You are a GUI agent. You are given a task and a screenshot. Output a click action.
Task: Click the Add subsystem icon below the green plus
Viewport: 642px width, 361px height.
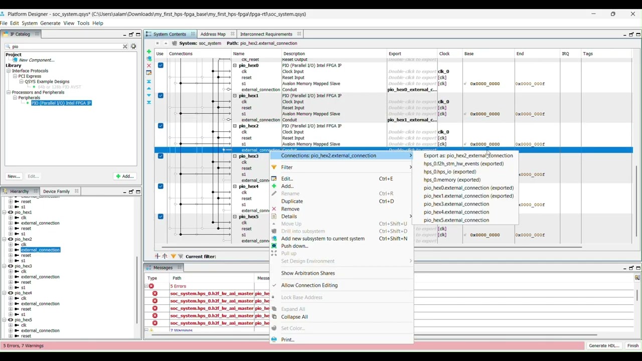click(x=148, y=59)
